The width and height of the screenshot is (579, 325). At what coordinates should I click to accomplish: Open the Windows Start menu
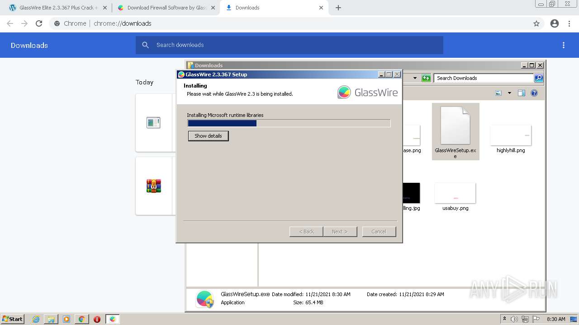12,319
